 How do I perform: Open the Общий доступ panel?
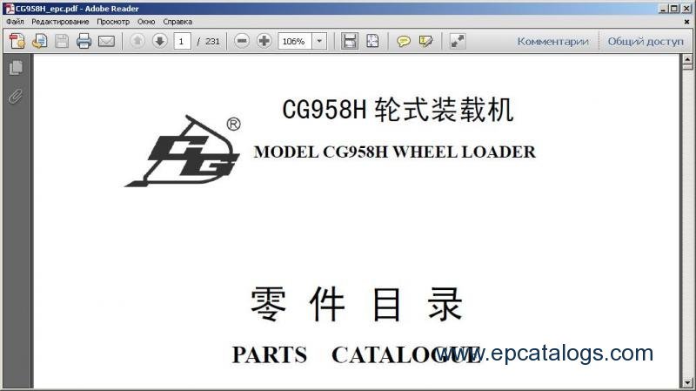pyautogui.click(x=646, y=41)
